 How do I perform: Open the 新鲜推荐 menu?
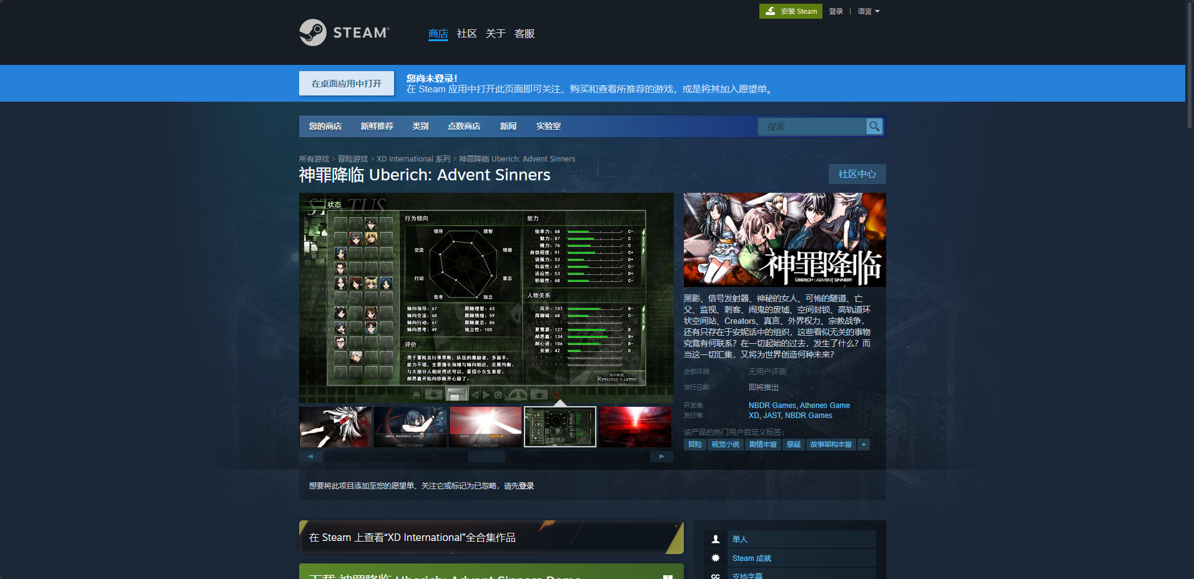[377, 126]
